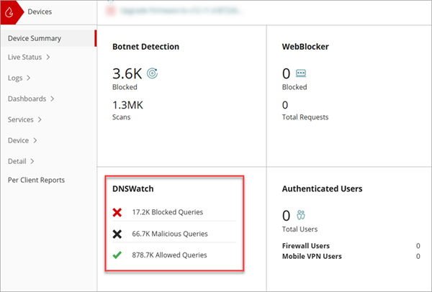
Task: Expand the Live Status menu chevron
Action: [x=48, y=57]
